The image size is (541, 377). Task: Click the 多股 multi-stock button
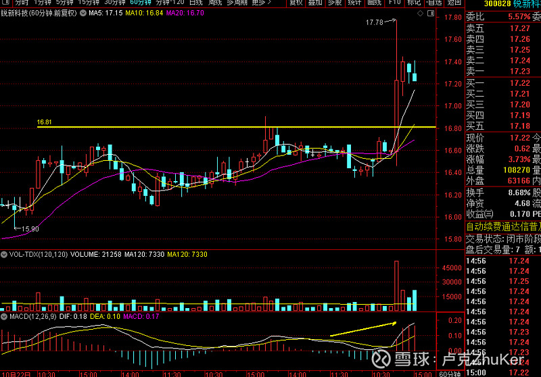[334, 3]
